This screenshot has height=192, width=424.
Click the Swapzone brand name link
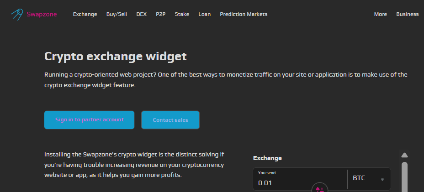(x=42, y=14)
